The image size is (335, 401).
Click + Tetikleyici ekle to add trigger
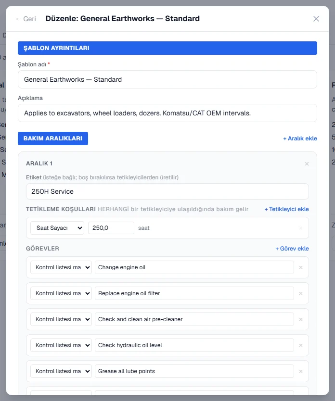point(287,209)
